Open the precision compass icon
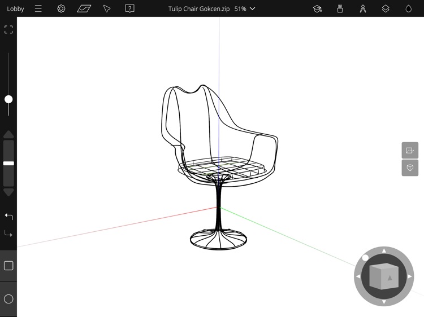 (363, 9)
